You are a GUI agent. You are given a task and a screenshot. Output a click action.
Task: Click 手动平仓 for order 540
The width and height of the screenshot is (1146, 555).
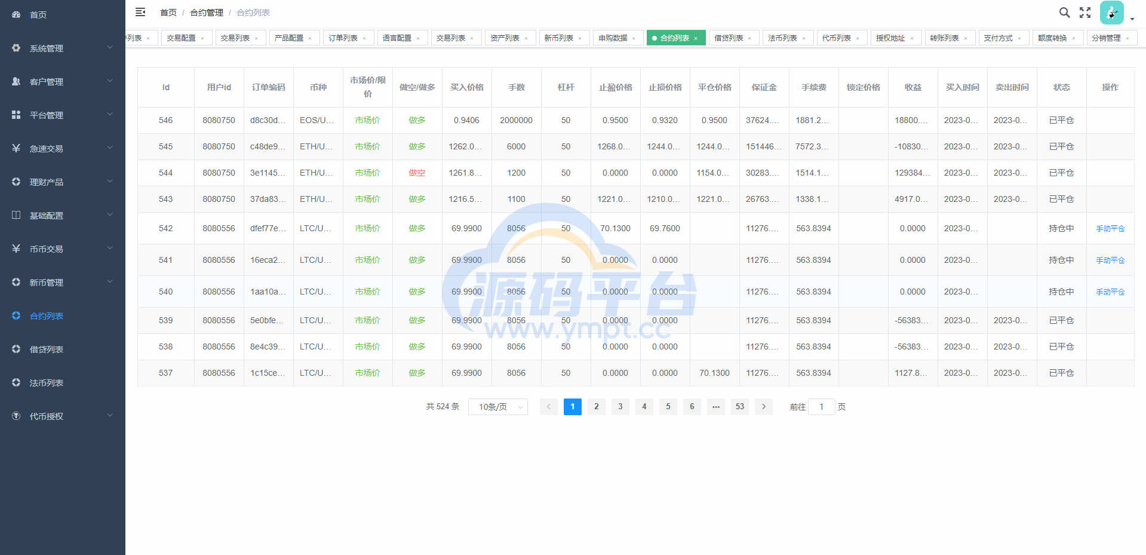point(1110,292)
